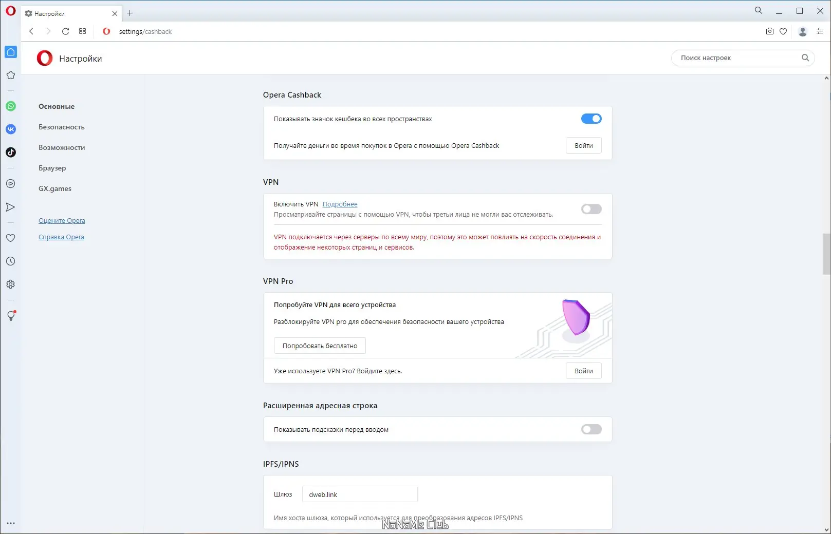Turn on suggestions before typing toggle
The height and width of the screenshot is (534, 831).
click(x=592, y=429)
